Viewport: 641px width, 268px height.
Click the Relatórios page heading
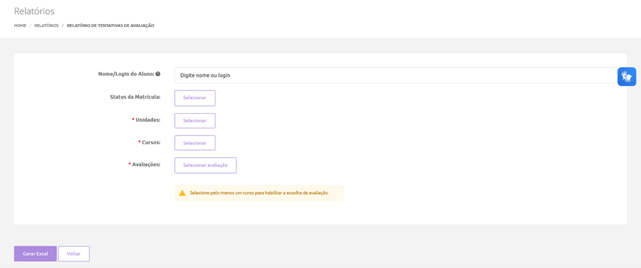click(x=34, y=11)
